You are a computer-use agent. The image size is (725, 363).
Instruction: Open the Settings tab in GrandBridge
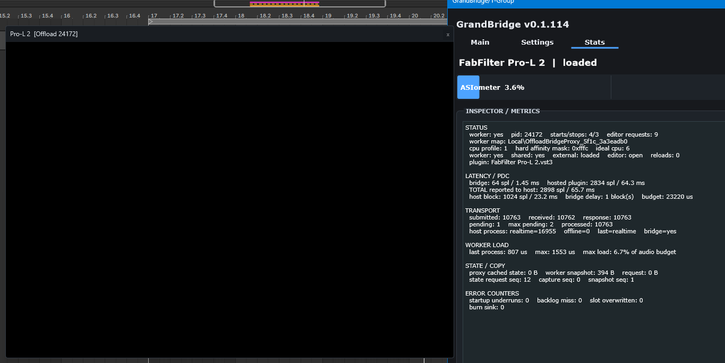[x=537, y=42]
